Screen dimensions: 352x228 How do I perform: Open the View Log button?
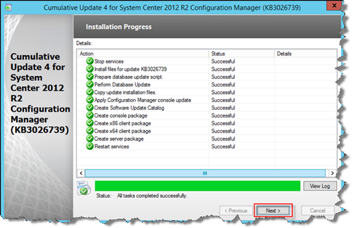(320, 186)
